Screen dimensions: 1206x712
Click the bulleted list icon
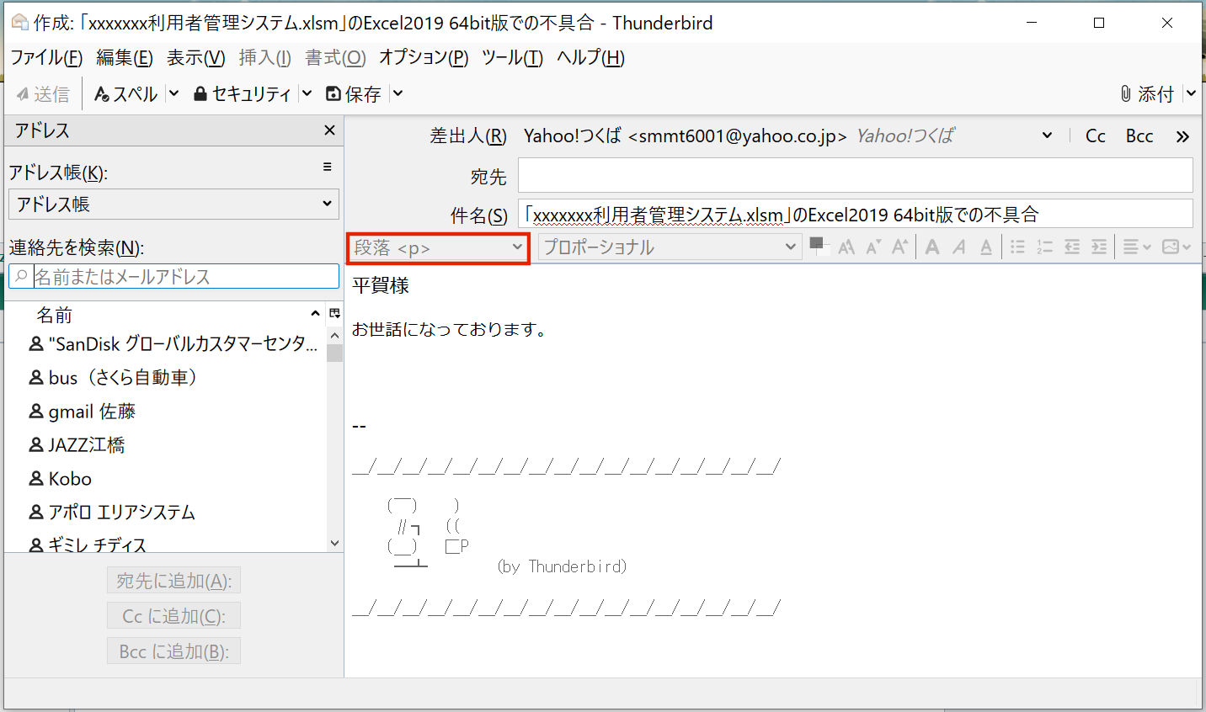coord(1017,247)
